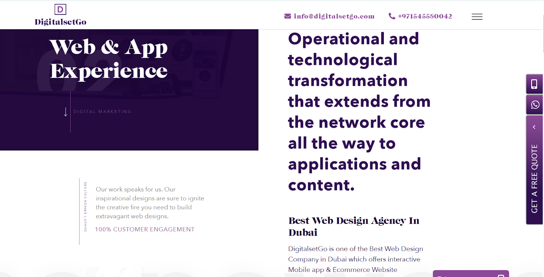Click the envelope icon beside the email
This screenshot has height=277, width=544.
pos(288,16)
